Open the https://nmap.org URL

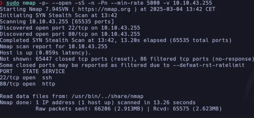[104, 9]
